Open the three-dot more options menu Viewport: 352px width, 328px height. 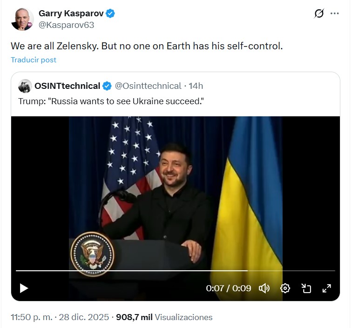tap(334, 13)
